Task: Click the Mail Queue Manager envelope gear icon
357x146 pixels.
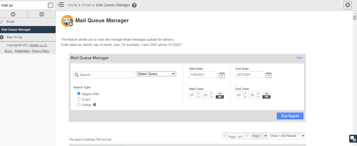Action: 67,21
